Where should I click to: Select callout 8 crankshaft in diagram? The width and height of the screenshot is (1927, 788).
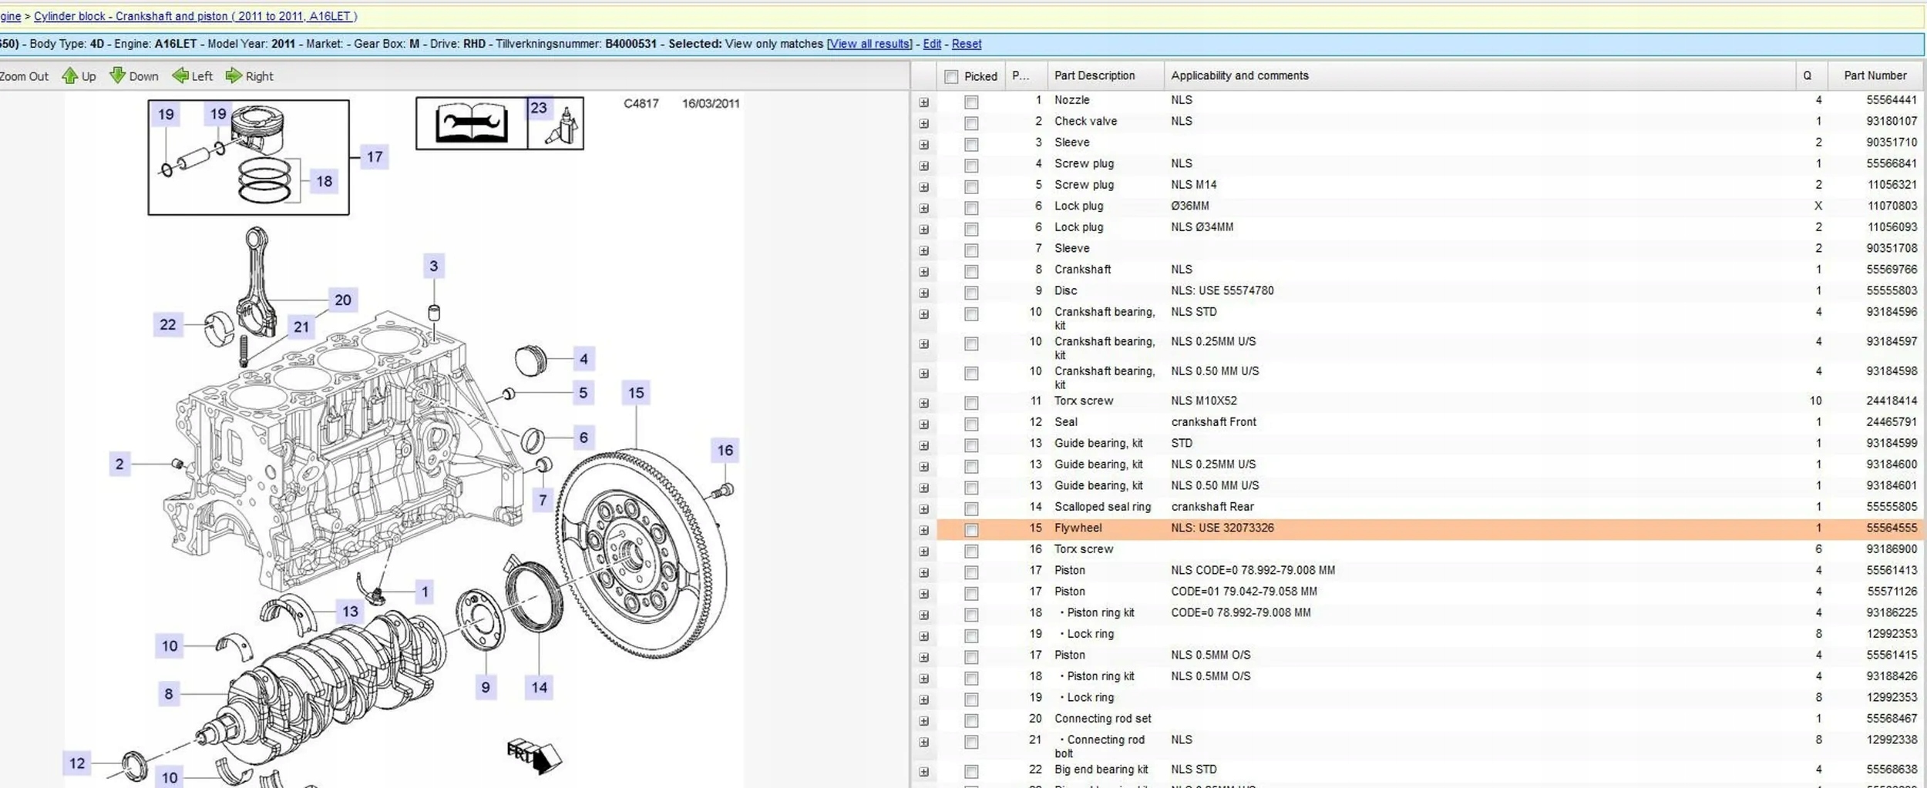168,694
